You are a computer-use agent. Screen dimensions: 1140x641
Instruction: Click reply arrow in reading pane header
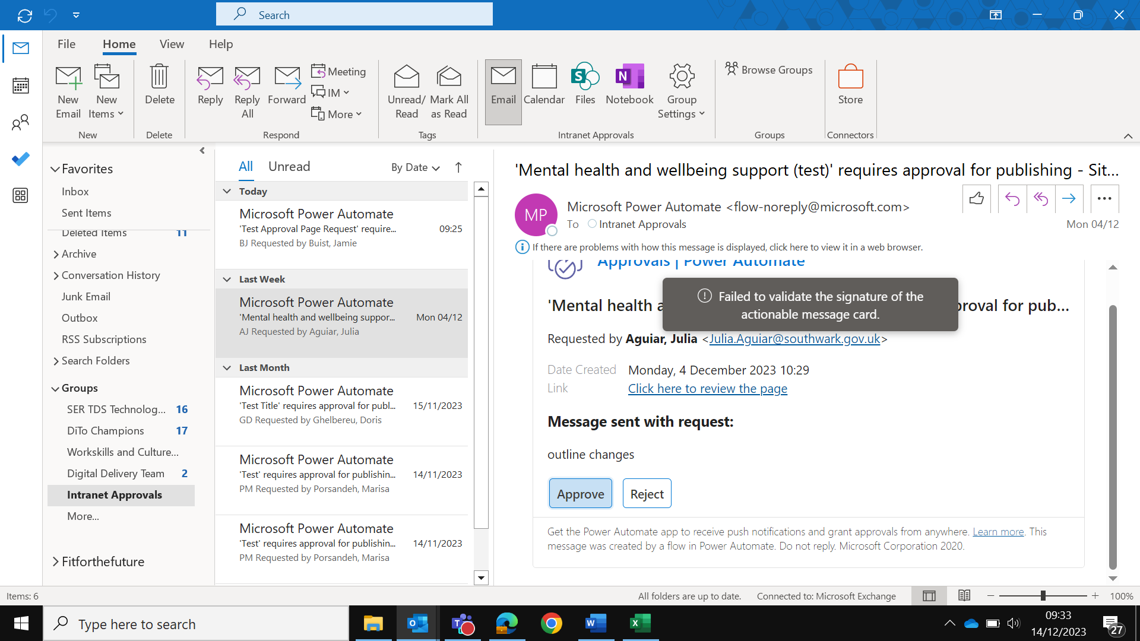[1012, 198]
